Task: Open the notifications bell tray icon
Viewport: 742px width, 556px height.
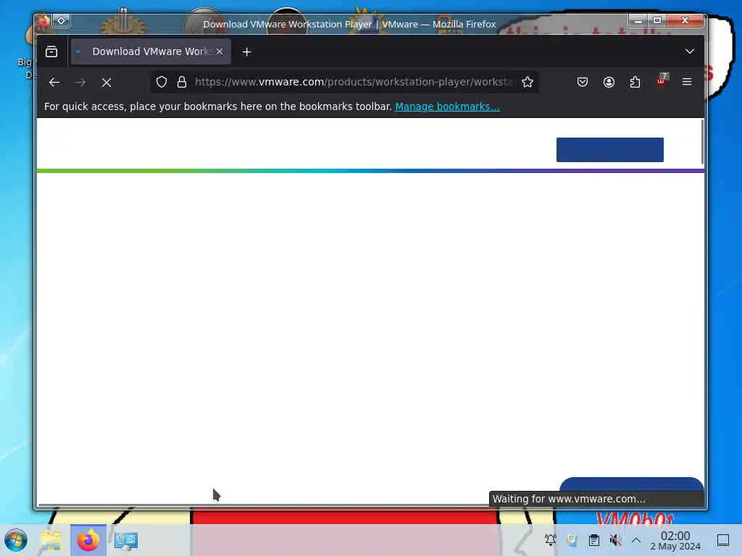Action: click(x=551, y=540)
